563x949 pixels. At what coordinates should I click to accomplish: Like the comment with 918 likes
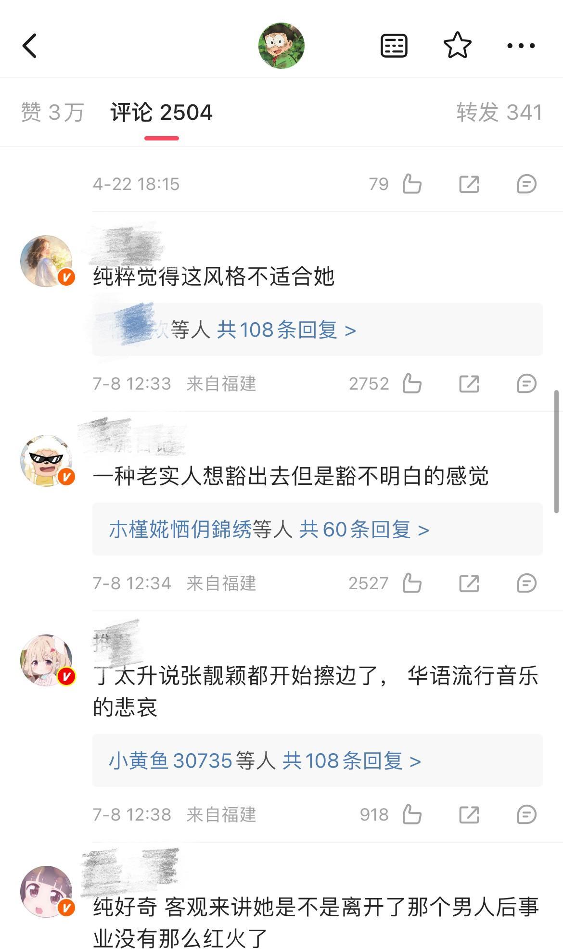click(x=412, y=814)
